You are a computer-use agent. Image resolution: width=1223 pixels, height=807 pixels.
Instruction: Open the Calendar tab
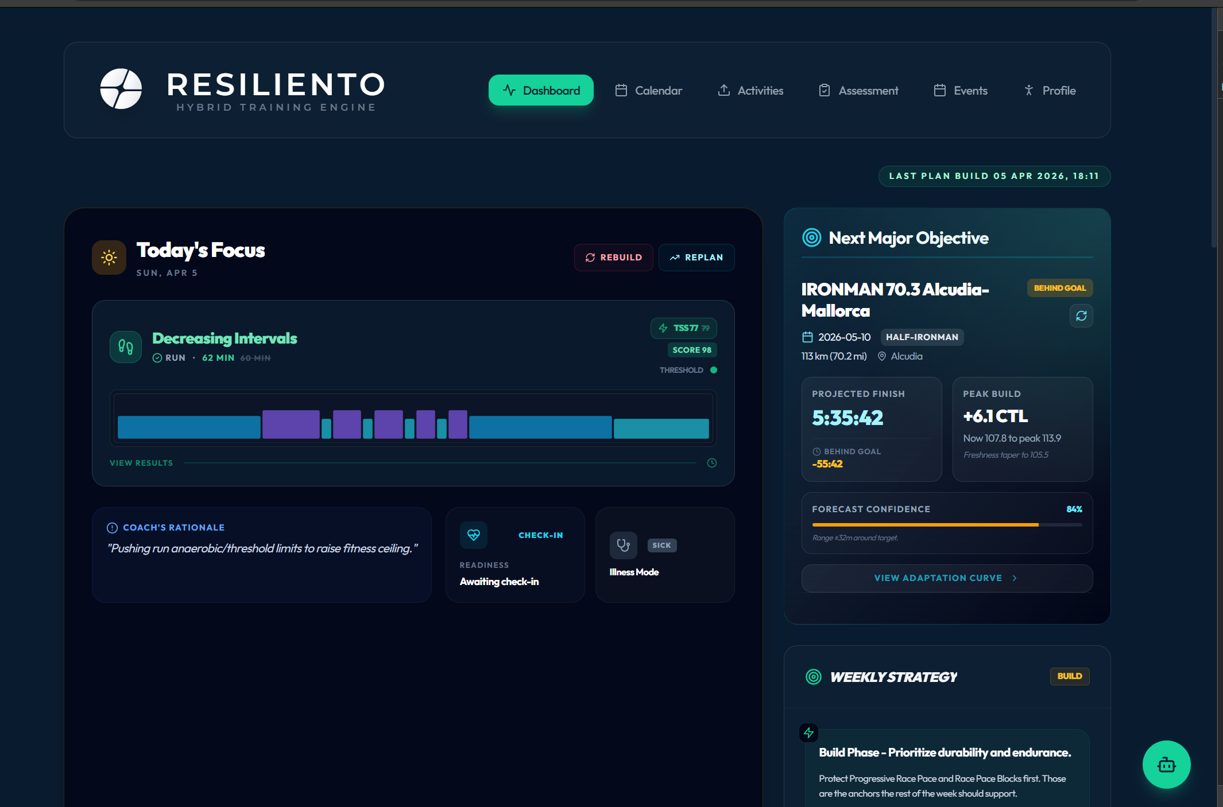pyautogui.click(x=649, y=91)
